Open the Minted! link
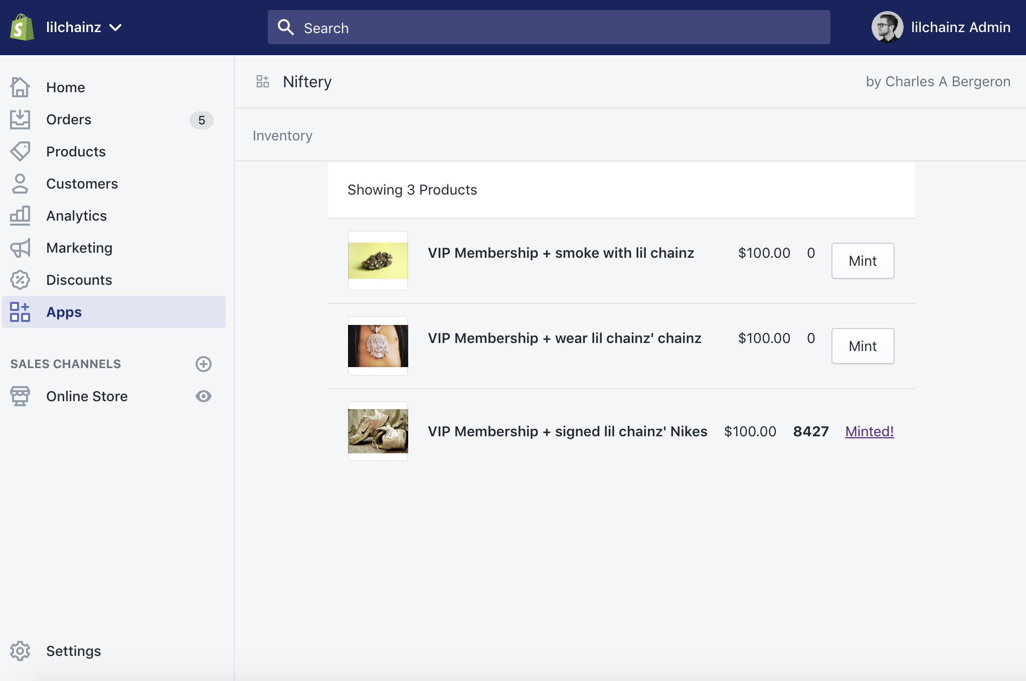Viewport: 1026px width, 681px height. point(869,431)
